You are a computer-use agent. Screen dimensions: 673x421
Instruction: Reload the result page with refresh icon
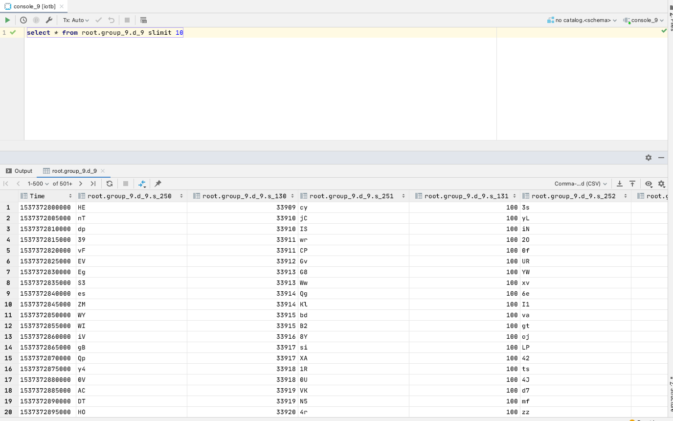(x=110, y=184)
